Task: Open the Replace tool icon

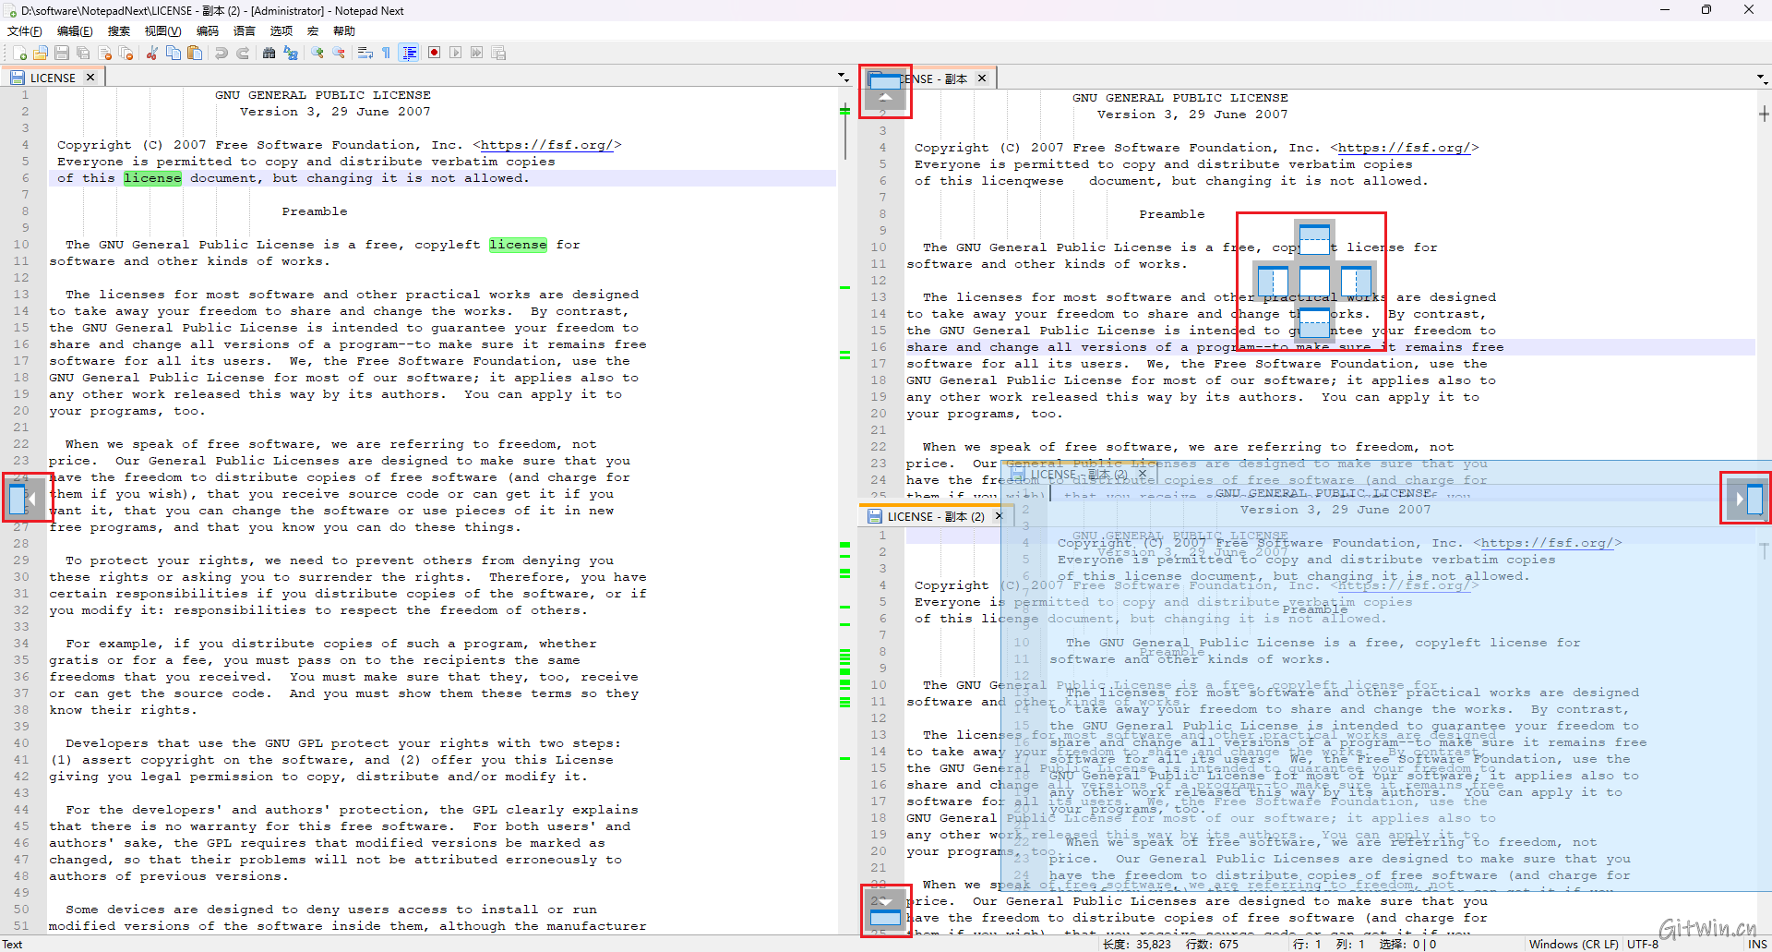Action: (291, 54)
